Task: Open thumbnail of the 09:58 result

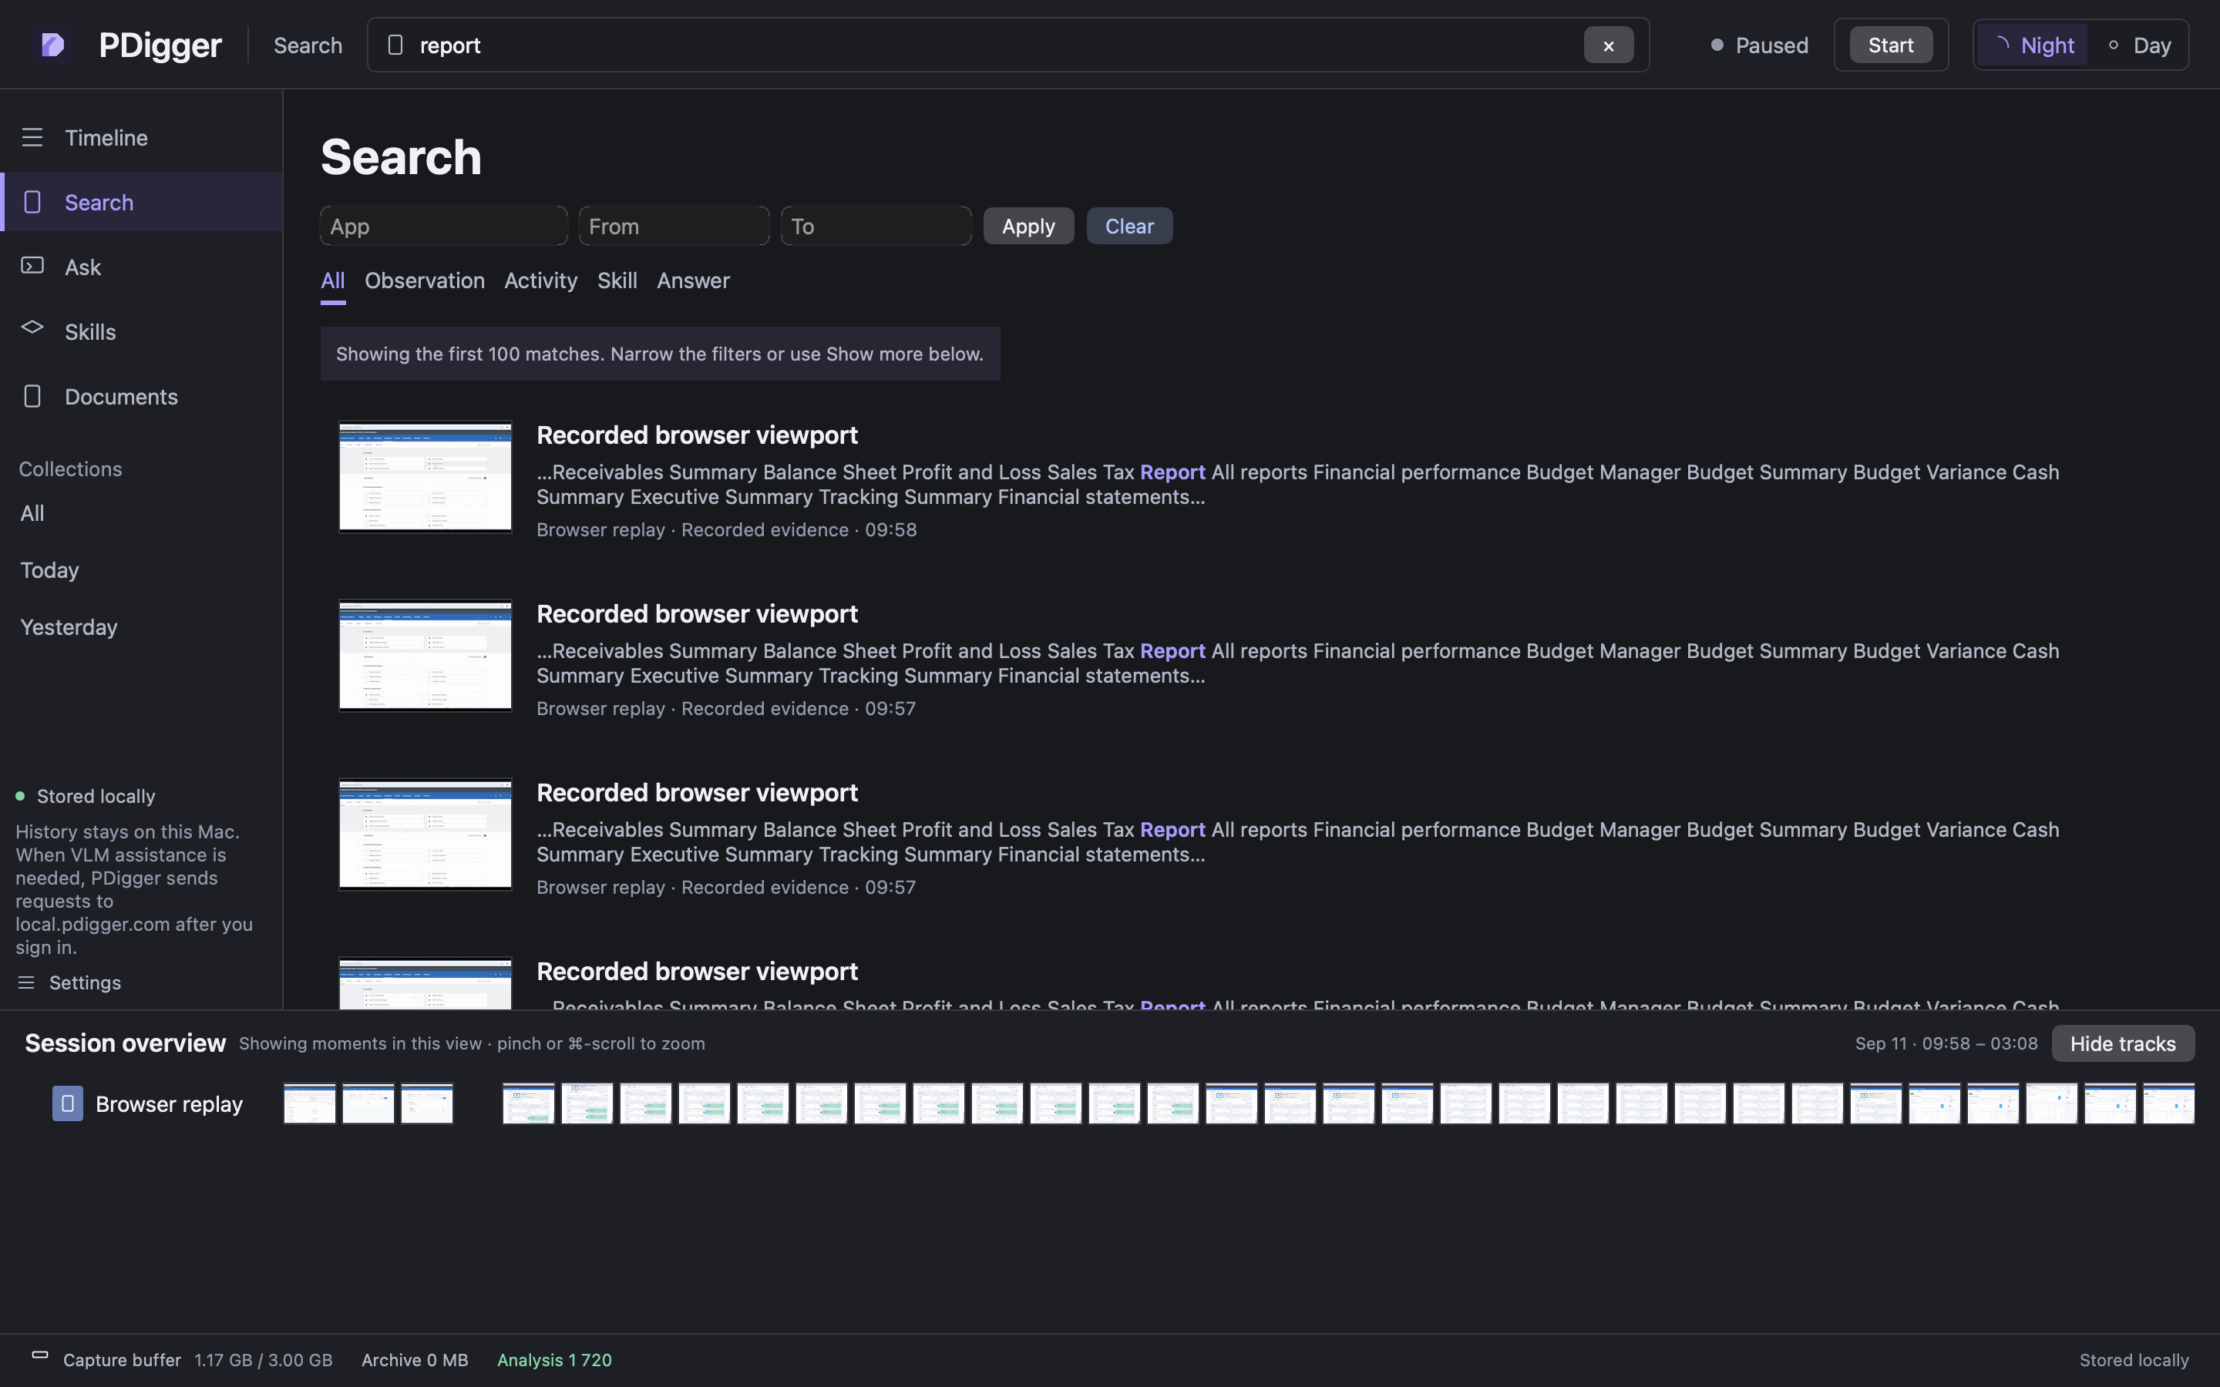Action: [x=425, y=476]
